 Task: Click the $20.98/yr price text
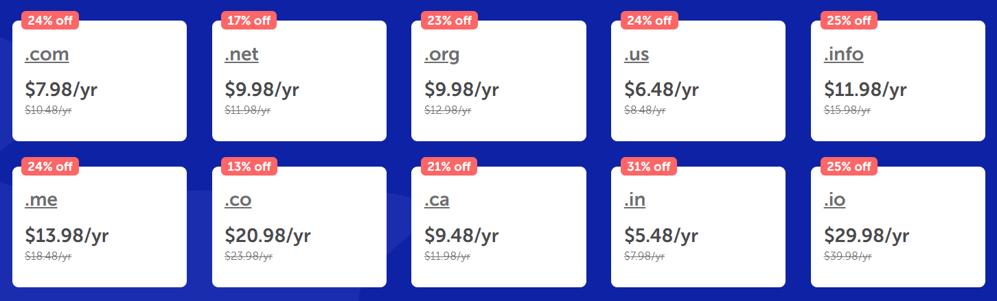(268, 236)
